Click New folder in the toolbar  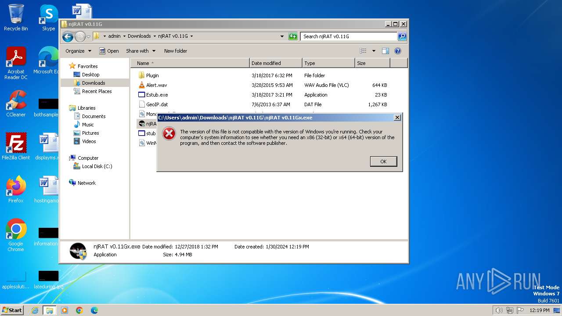tap(176, 51)
